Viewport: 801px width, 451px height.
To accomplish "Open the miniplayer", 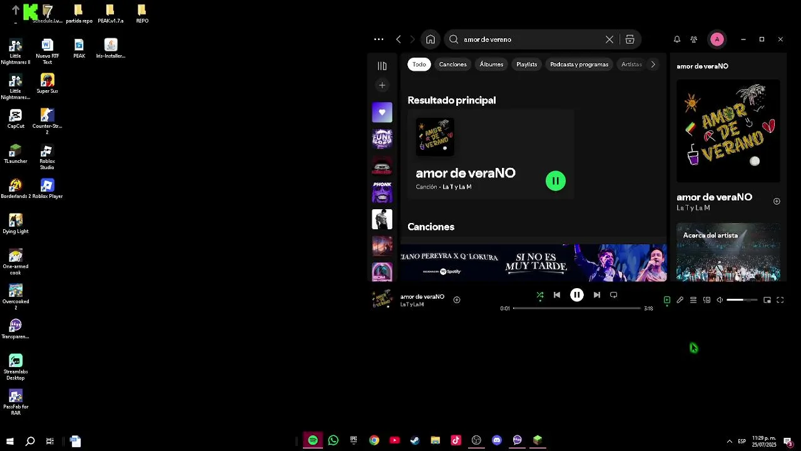I will coord(767,300).
